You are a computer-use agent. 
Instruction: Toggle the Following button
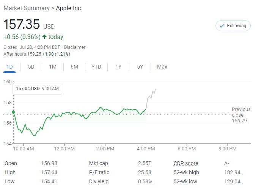pos(233,26)
